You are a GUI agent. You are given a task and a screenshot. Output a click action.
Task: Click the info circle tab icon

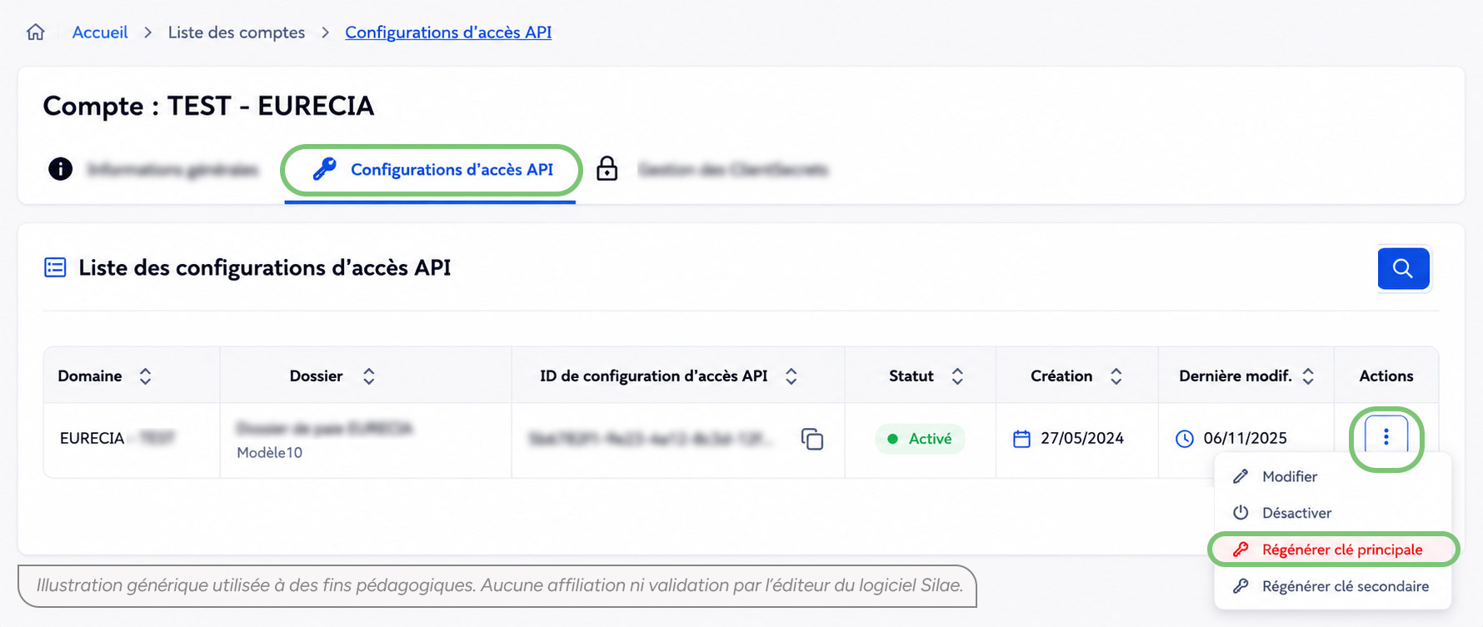[60, 169]
